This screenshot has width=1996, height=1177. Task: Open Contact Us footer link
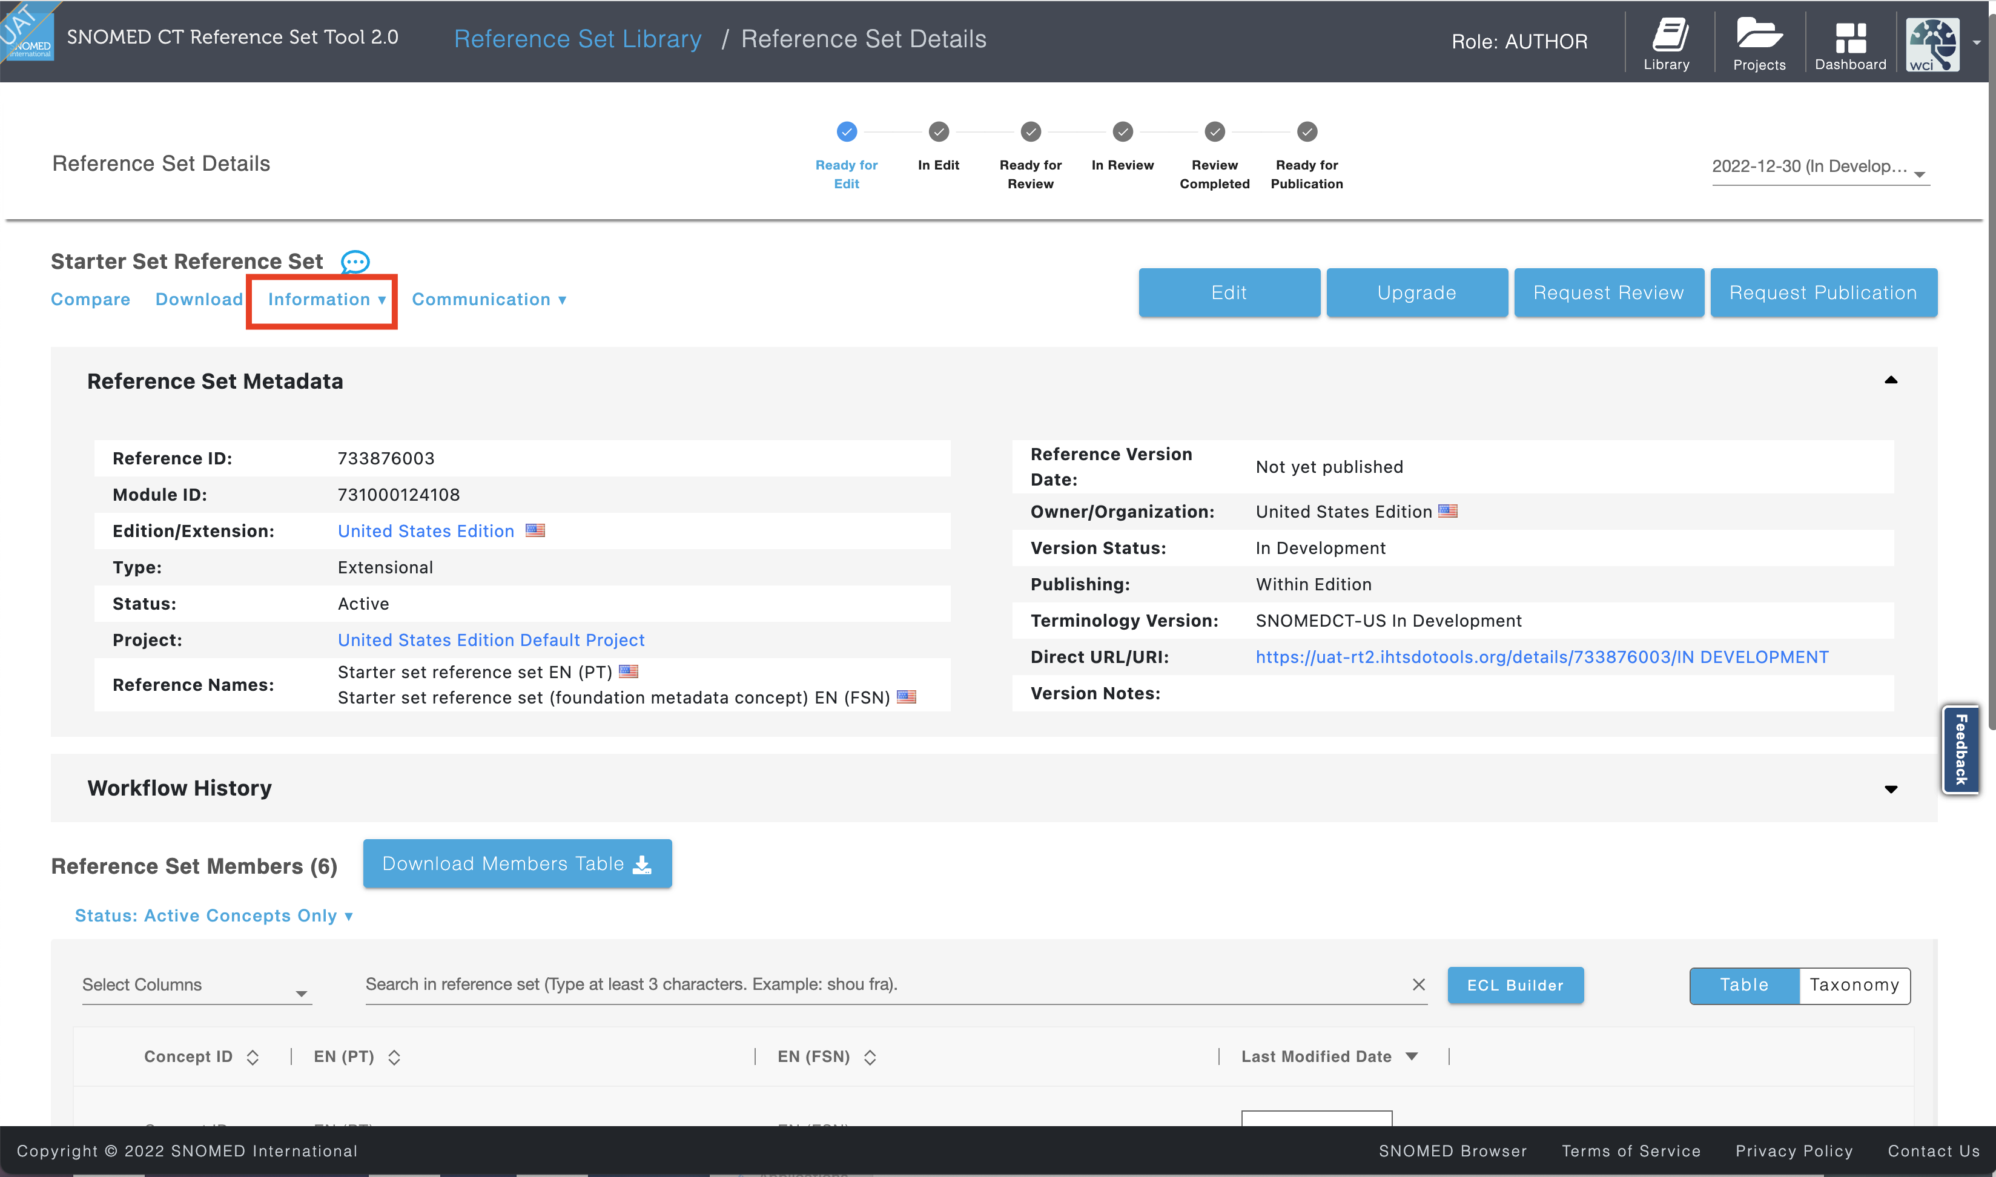click(1934, 1151)
